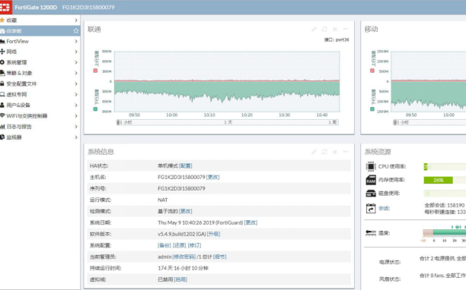
Task: Click the pie chart icon next to 监视器
Action: pyautogui.click(x=2, y=137)
